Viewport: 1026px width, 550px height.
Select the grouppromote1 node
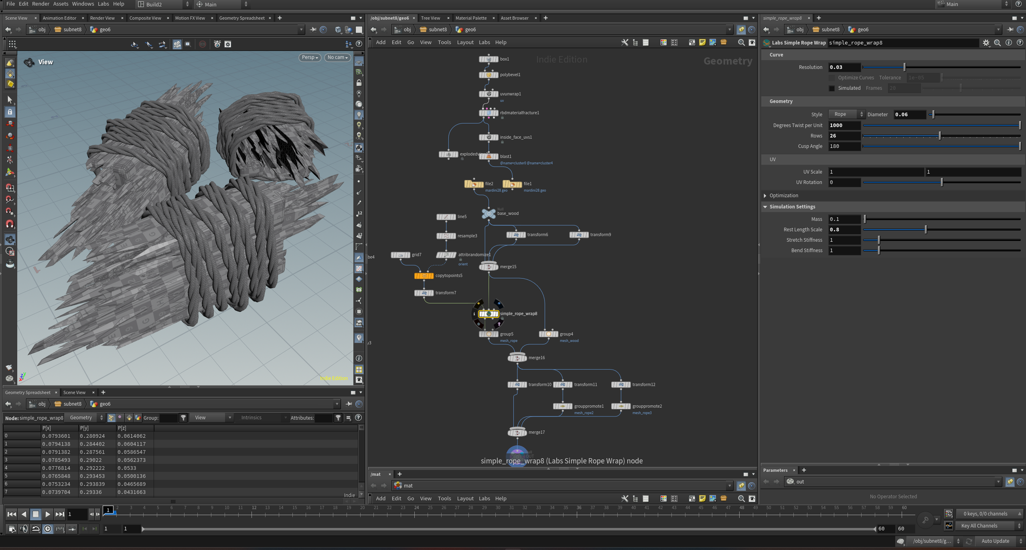[563, 406]
